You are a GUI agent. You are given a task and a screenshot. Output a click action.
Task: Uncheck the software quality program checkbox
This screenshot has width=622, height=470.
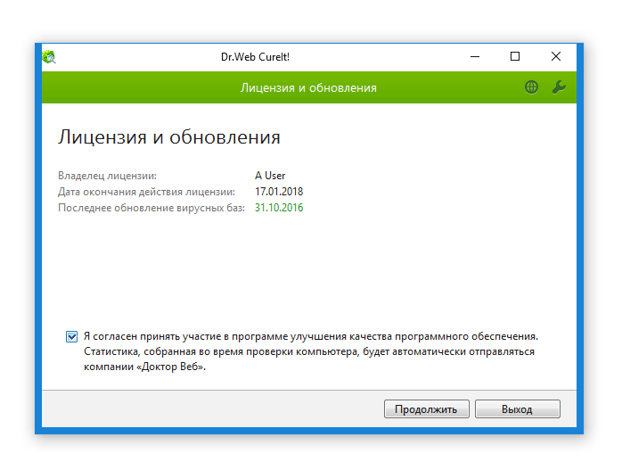coord(72,336)
